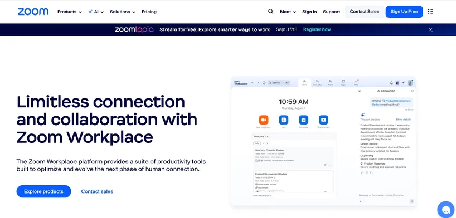Click the 10:59 AM clock text
Screen dimensions: 456x218
pyautogui.click(x=293, y=102)
